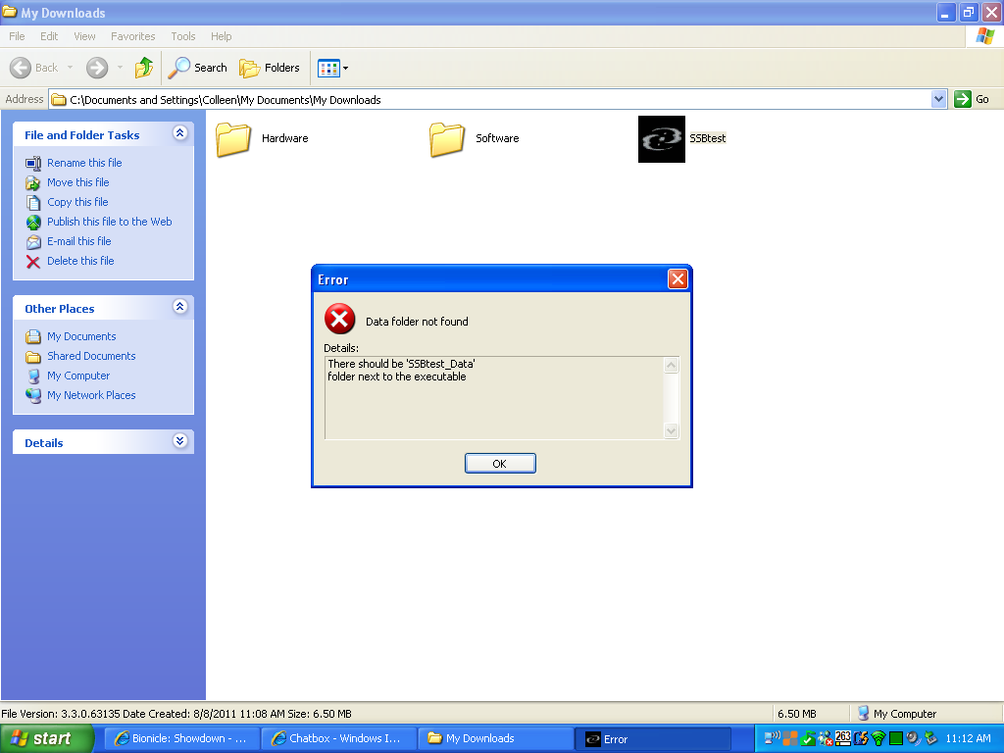Go up one folder level
This screenshot has height=753, width=1004.
point(144,68)
